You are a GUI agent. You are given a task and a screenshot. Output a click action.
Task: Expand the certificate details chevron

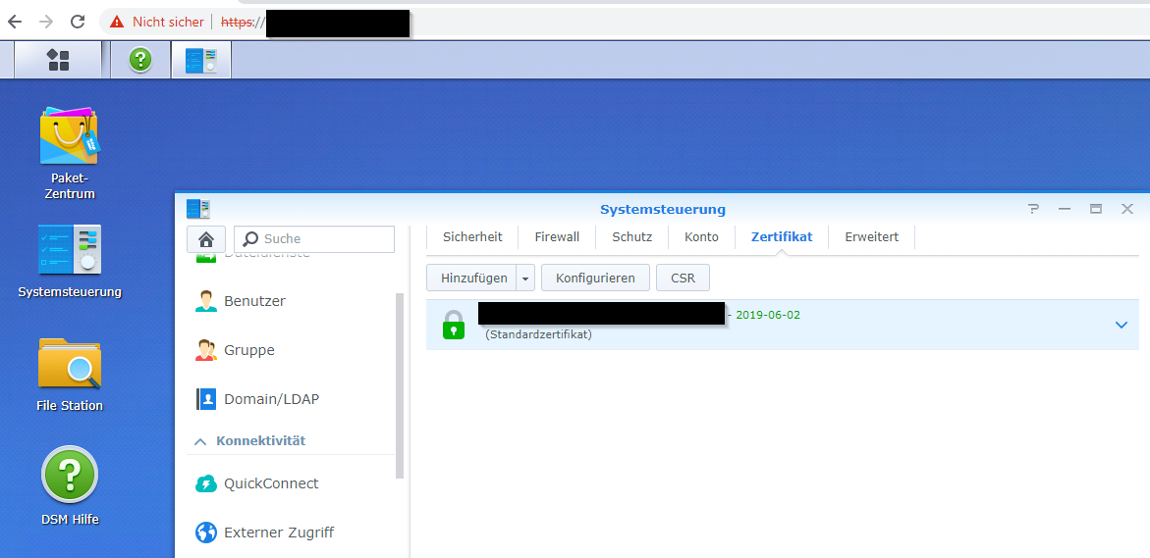point(1122,325)
